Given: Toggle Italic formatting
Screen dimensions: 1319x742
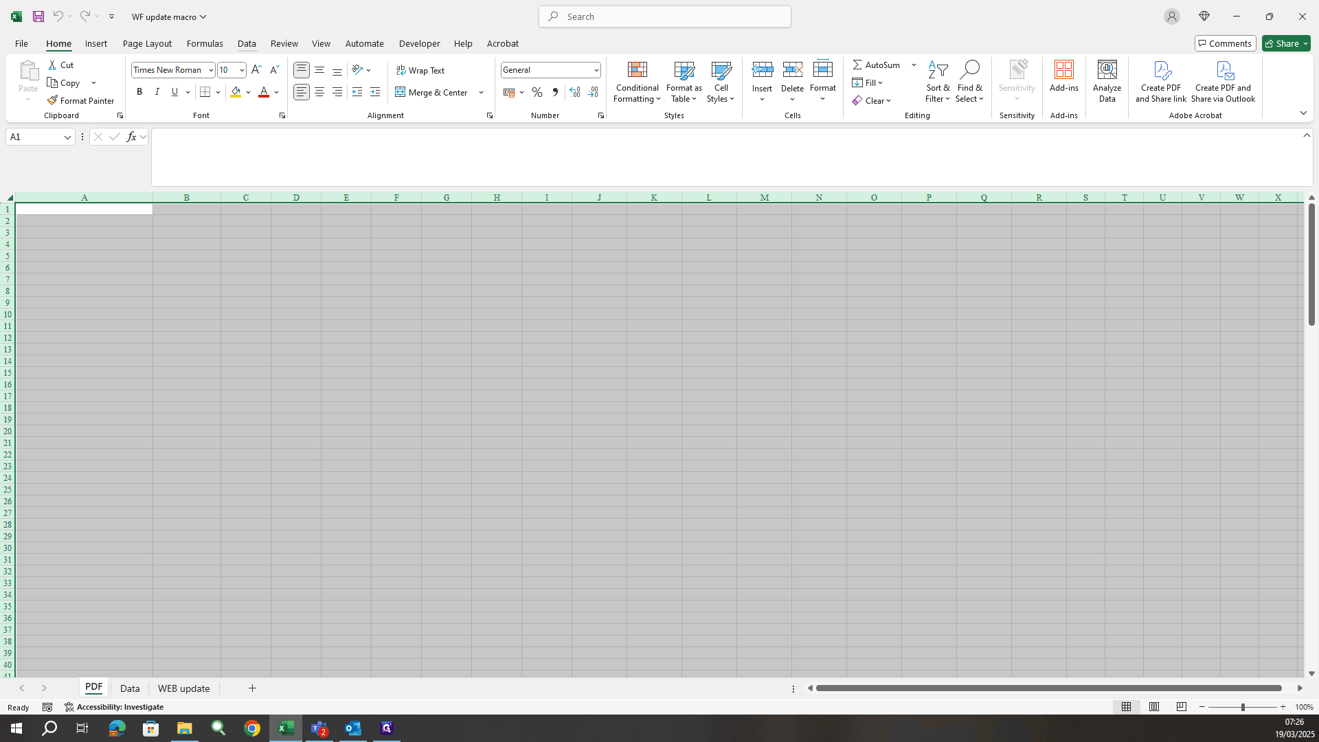Looking at the screenshot, I should coord(157,92).
